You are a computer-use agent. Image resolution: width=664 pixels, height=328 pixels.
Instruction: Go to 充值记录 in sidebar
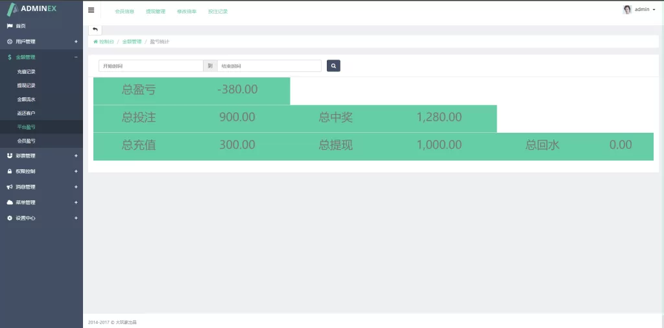coord(26,71)
